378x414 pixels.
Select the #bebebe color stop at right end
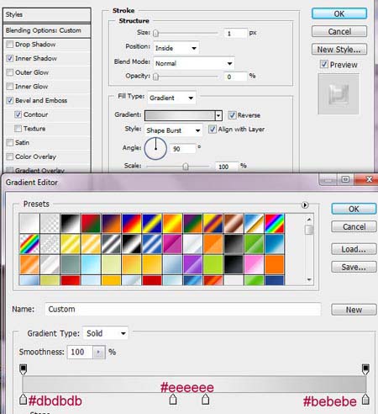365,400
